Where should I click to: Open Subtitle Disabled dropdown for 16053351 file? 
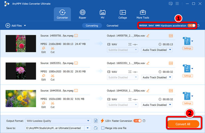pyautogui.click(x=122, y=77)
